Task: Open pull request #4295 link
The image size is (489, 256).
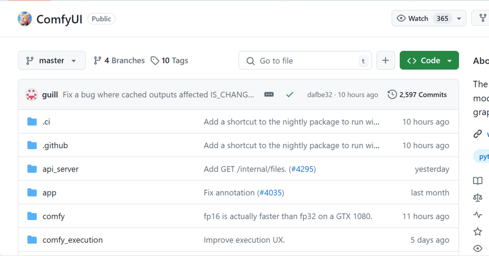Action: [x=303, y=169]
